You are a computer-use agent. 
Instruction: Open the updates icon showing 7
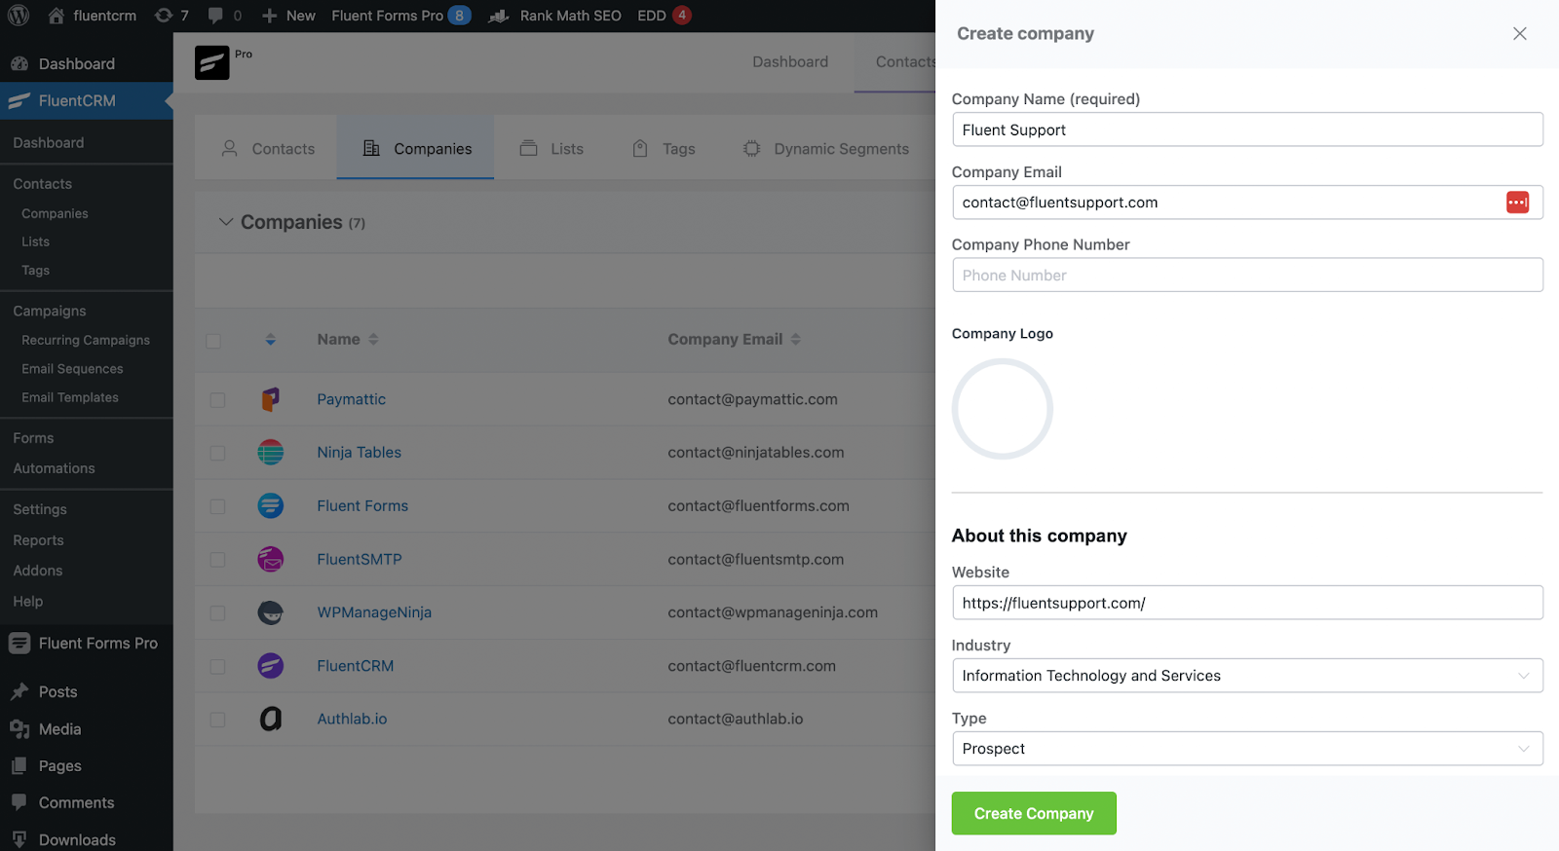pos(164,16)
